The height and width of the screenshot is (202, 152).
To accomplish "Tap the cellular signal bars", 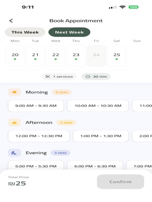I will (113, 7).
